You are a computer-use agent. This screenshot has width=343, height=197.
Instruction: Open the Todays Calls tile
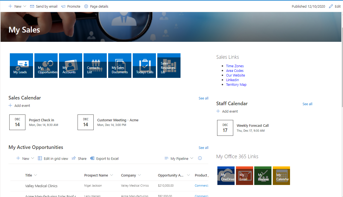[x=144, y=66]
